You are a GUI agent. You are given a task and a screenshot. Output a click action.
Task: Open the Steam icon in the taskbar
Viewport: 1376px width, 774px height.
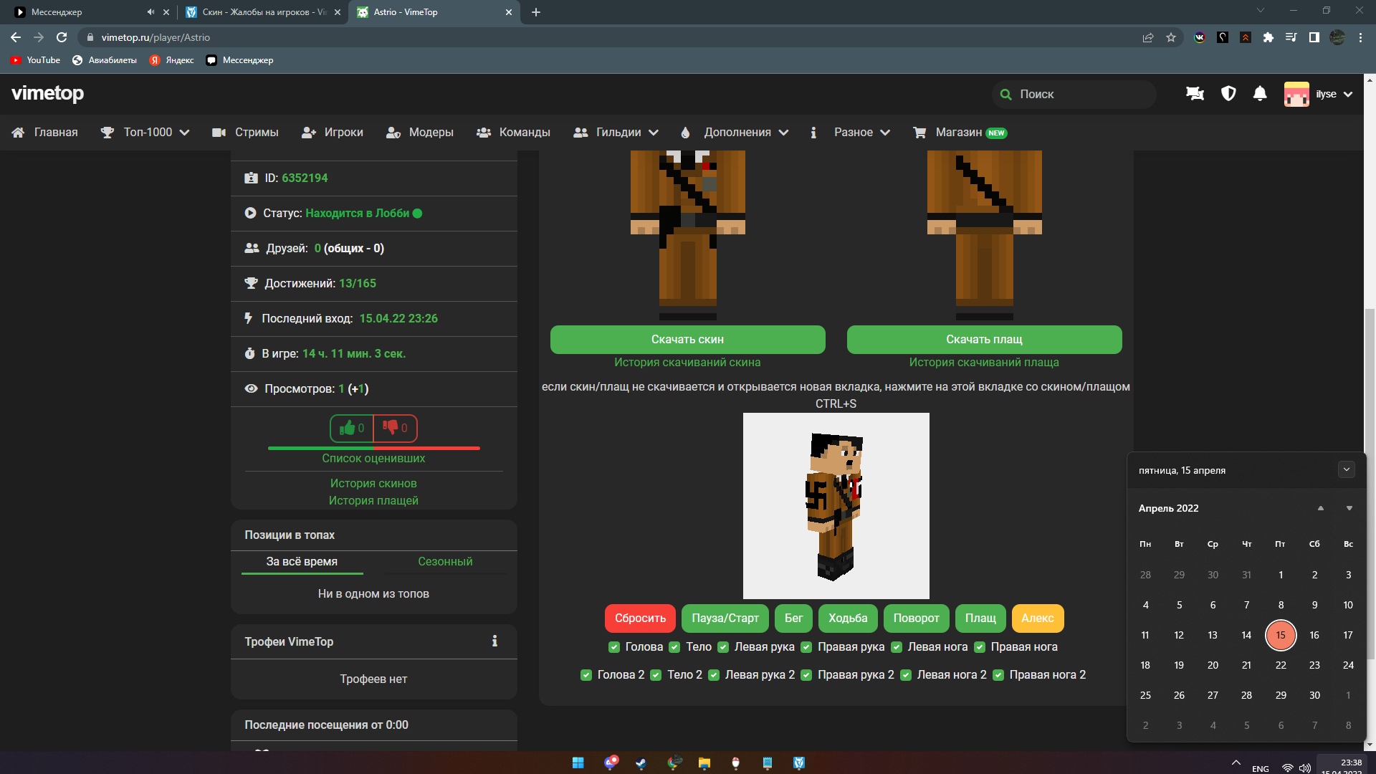[641, 763]
